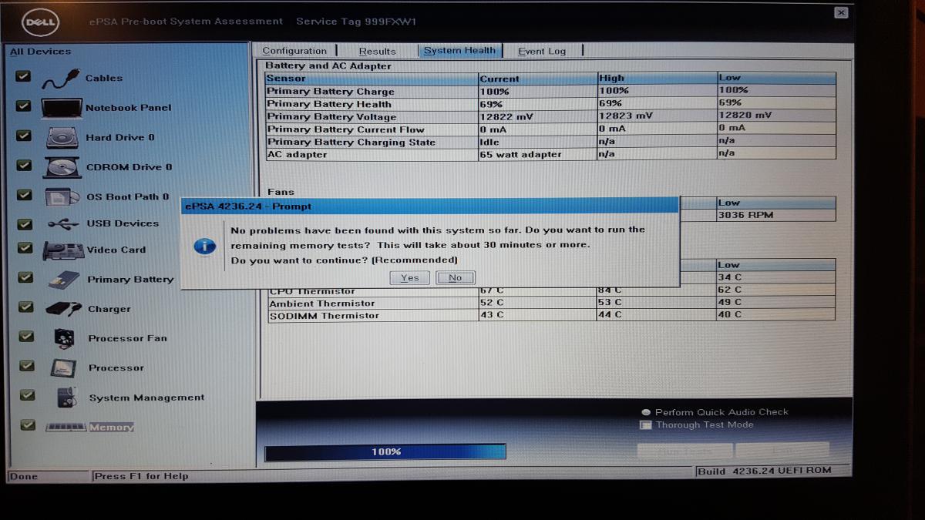Screen dimensions: 925x520
Task: Click the USB Devices icon
Action: click(62, 224)
